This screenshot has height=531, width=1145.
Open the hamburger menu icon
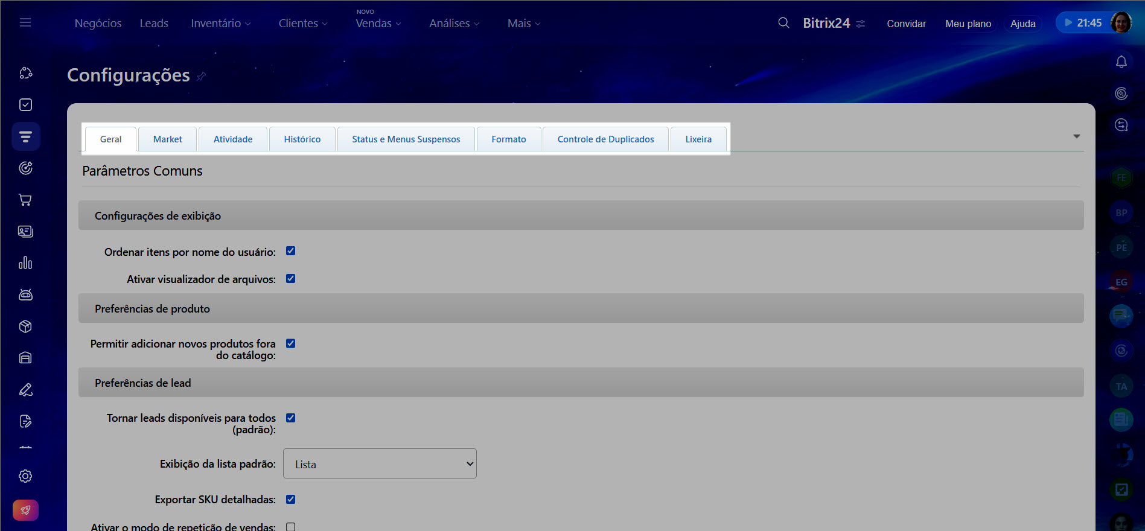tap(25, 23)
